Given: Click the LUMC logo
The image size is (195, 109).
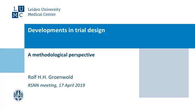Looking at the screenshot, I should 18,12.
